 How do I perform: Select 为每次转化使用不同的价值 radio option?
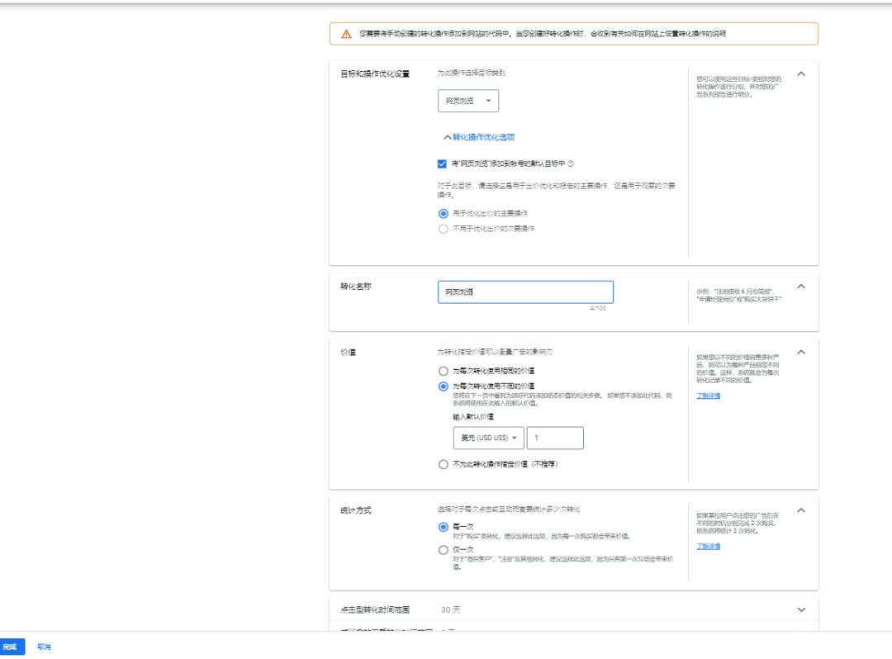coord(444,386)
